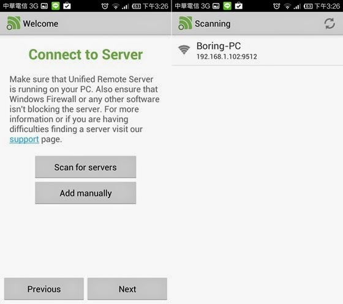
Task: Open LINE notification in left status bar
Action: pyautogui.click(x=56, y=6)
